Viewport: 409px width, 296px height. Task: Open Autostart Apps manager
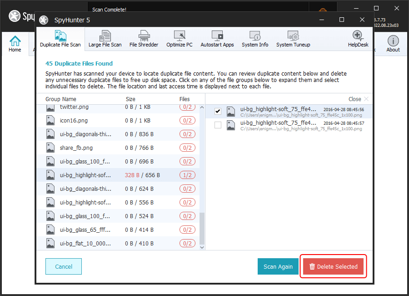[x=217, y=39]
